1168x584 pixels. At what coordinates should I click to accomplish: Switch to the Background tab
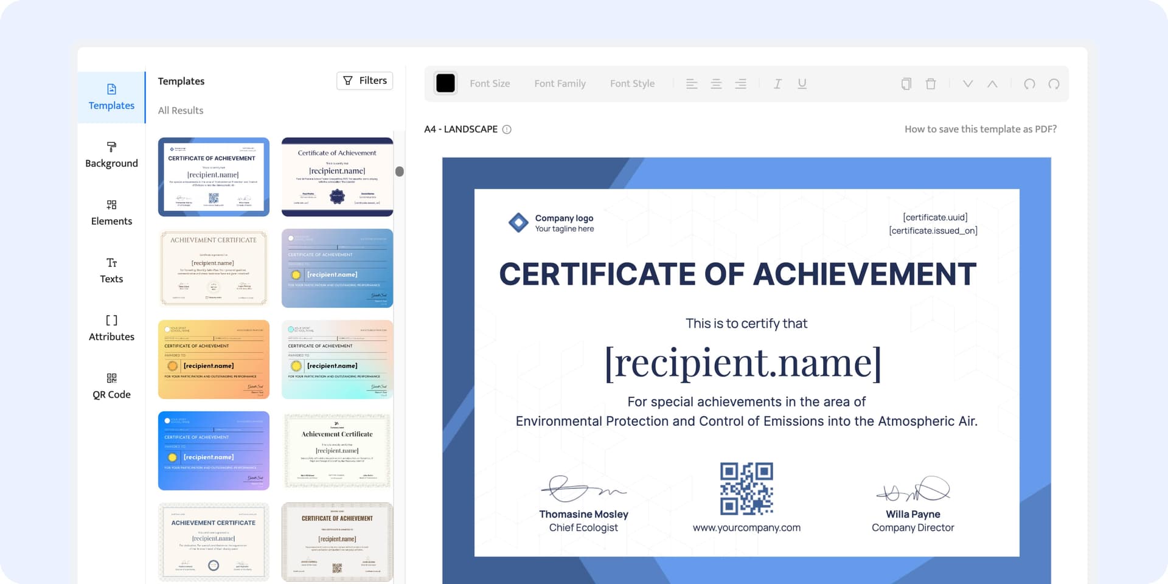tap(111, 155)
